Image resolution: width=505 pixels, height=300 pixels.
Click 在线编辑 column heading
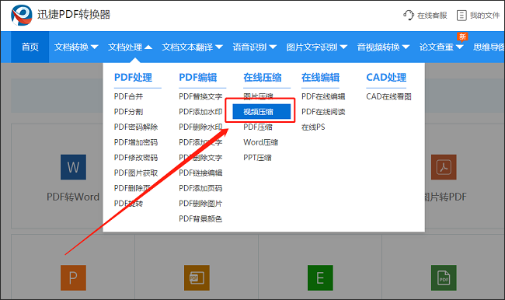pos(320,78)
